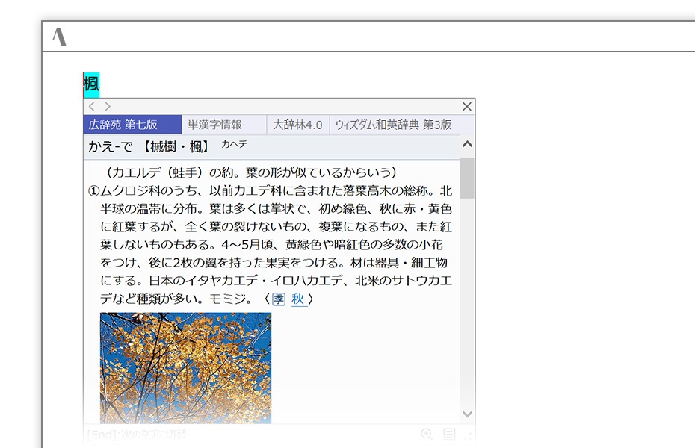This screenshot has width=695, height=448.
Task: Click the highlighted 楓 character
Action: [x=91, y=84]
